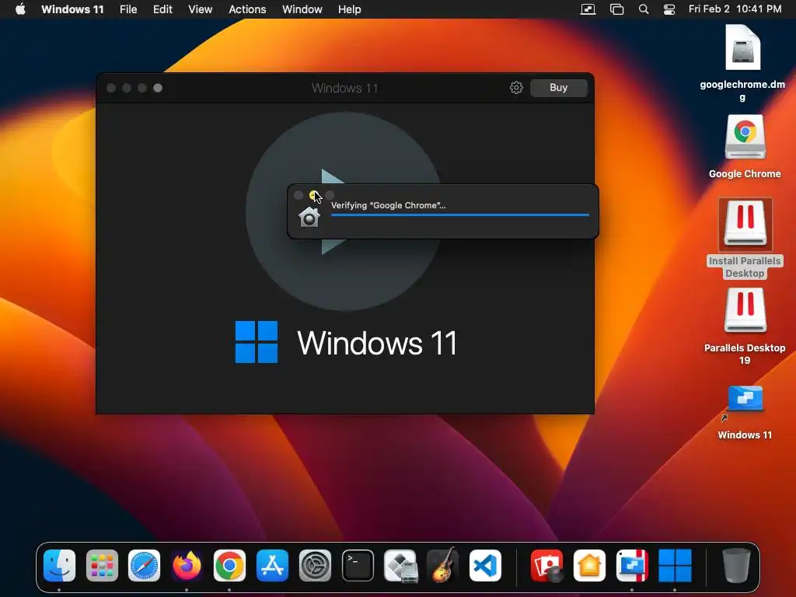796x597 pixels.
Task: Select the Windows 11 shortcut on desktop
Action: 745,412
